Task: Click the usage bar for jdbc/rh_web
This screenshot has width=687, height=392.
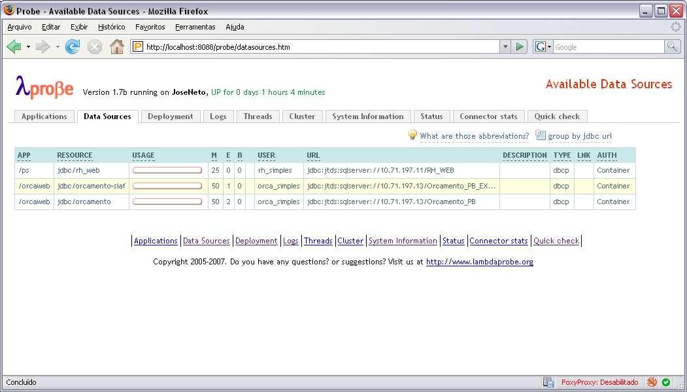Action: 167,170
